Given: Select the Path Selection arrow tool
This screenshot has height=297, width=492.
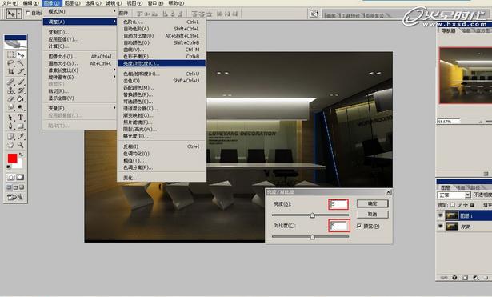Looking at the screenshot, I should click(10, 118).
